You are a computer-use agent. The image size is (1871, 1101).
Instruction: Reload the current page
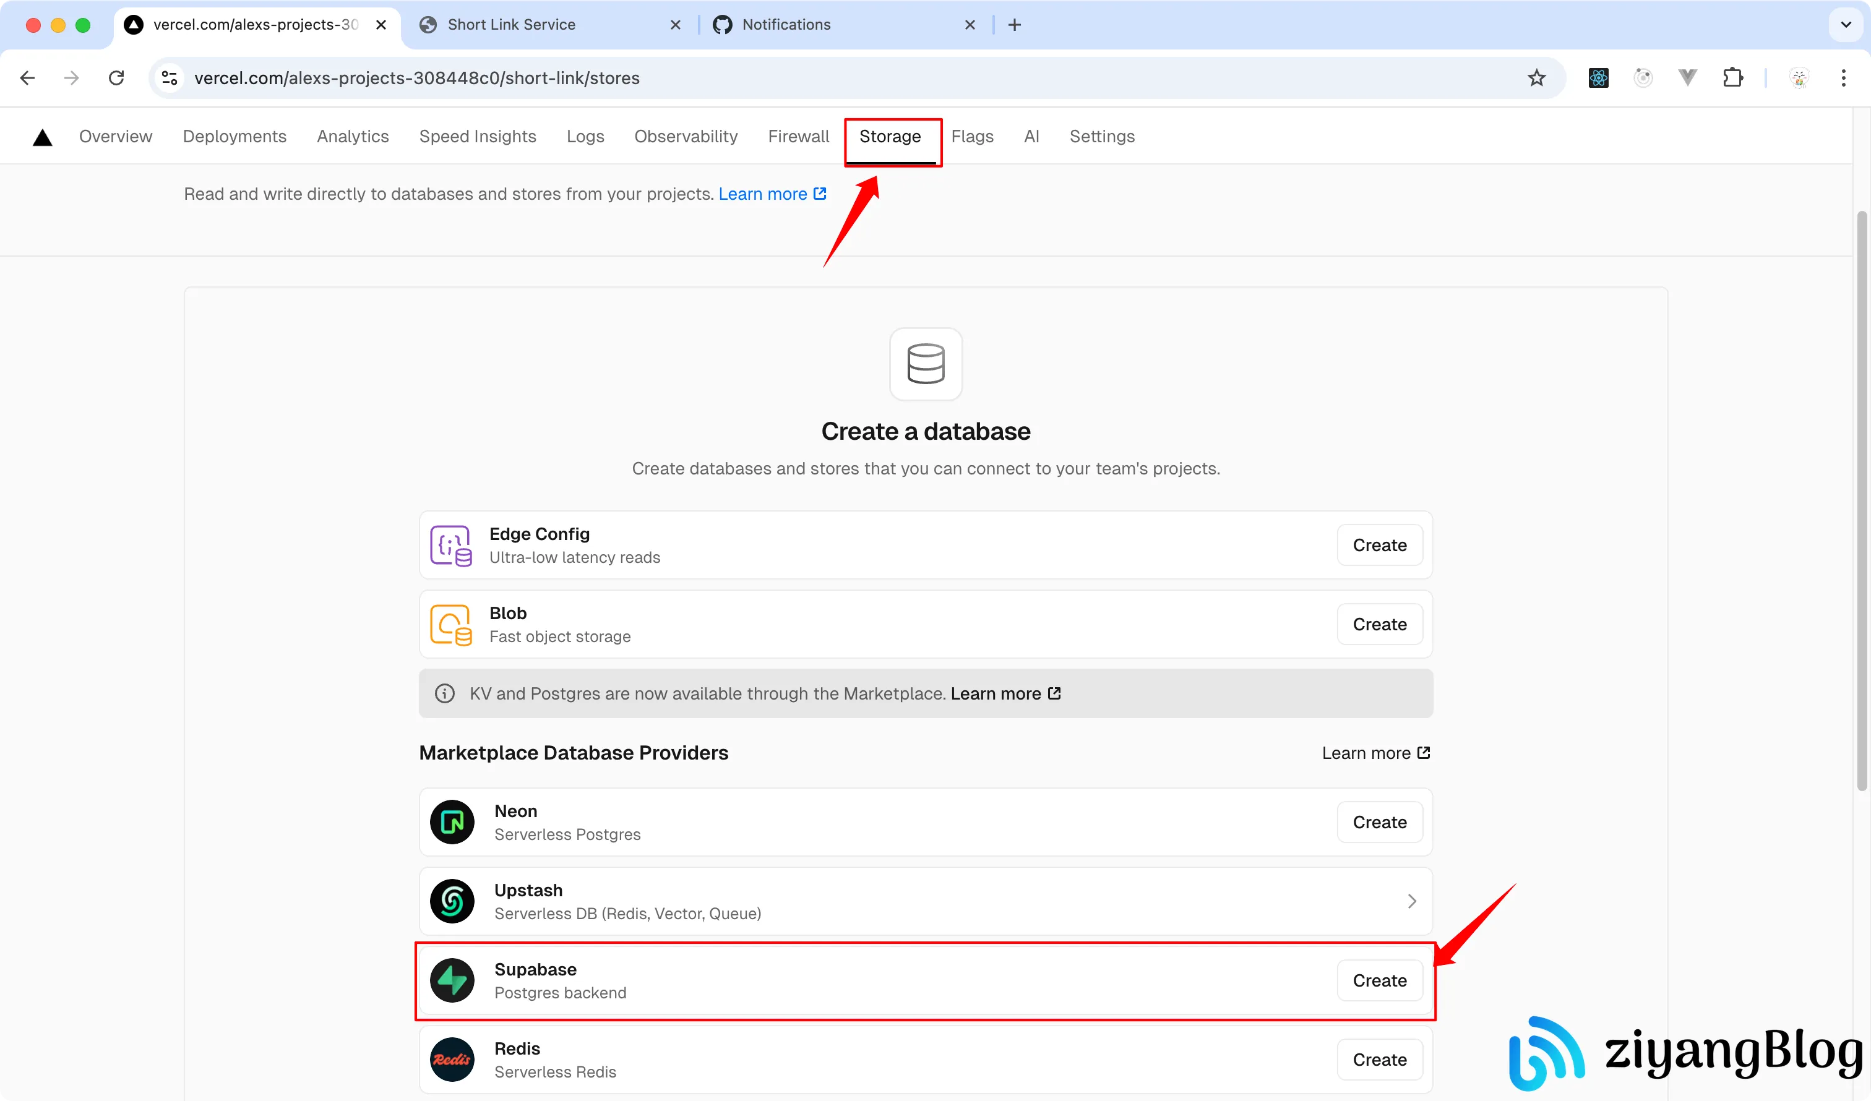[x=116, y=78]
